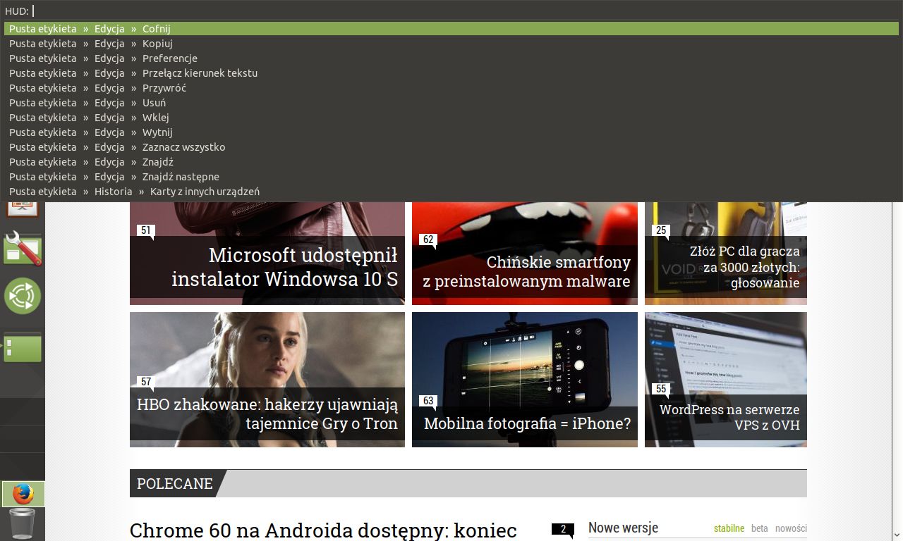Pick HUD entry Edycja » Usuń
This screenshot has width=903, height=541.
451,103
